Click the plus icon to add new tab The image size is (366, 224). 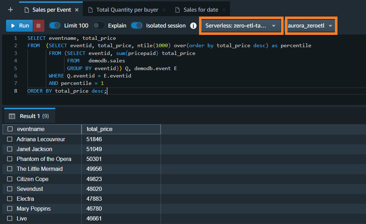(x=11, y=10)
